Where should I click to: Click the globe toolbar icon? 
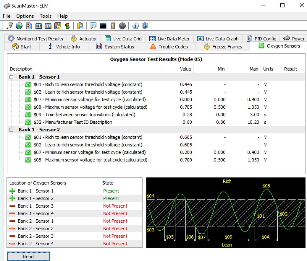pos(19,26)
